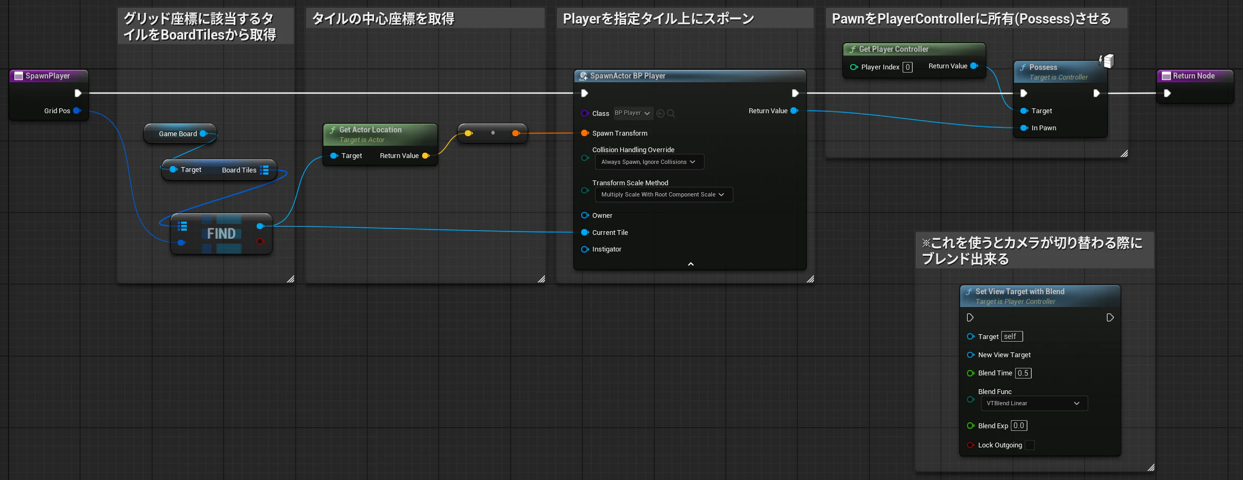Image resolution: width=1243 pixels, height=480 pixels.
Task: Select the Get Player Controller node title
Action: tap(894, 49)
